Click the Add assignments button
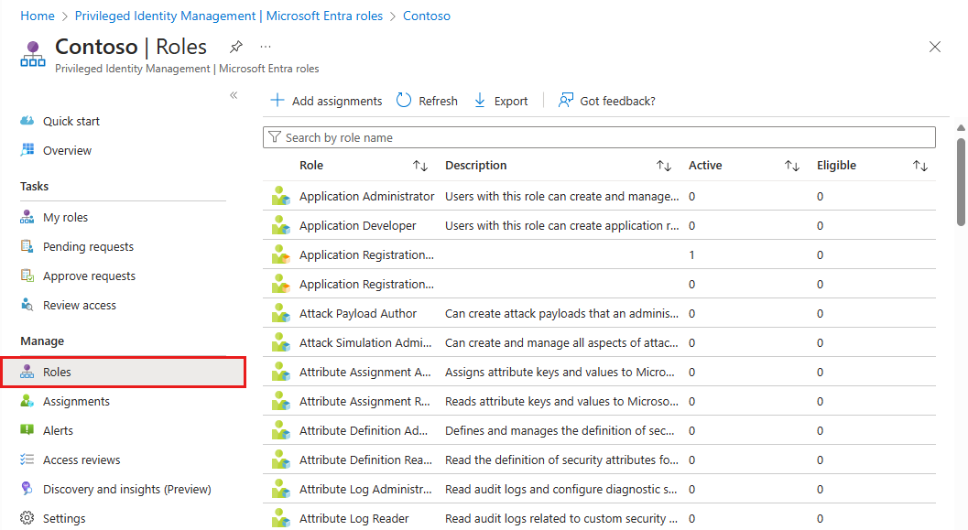968x530 pixels. click(326, 101)
